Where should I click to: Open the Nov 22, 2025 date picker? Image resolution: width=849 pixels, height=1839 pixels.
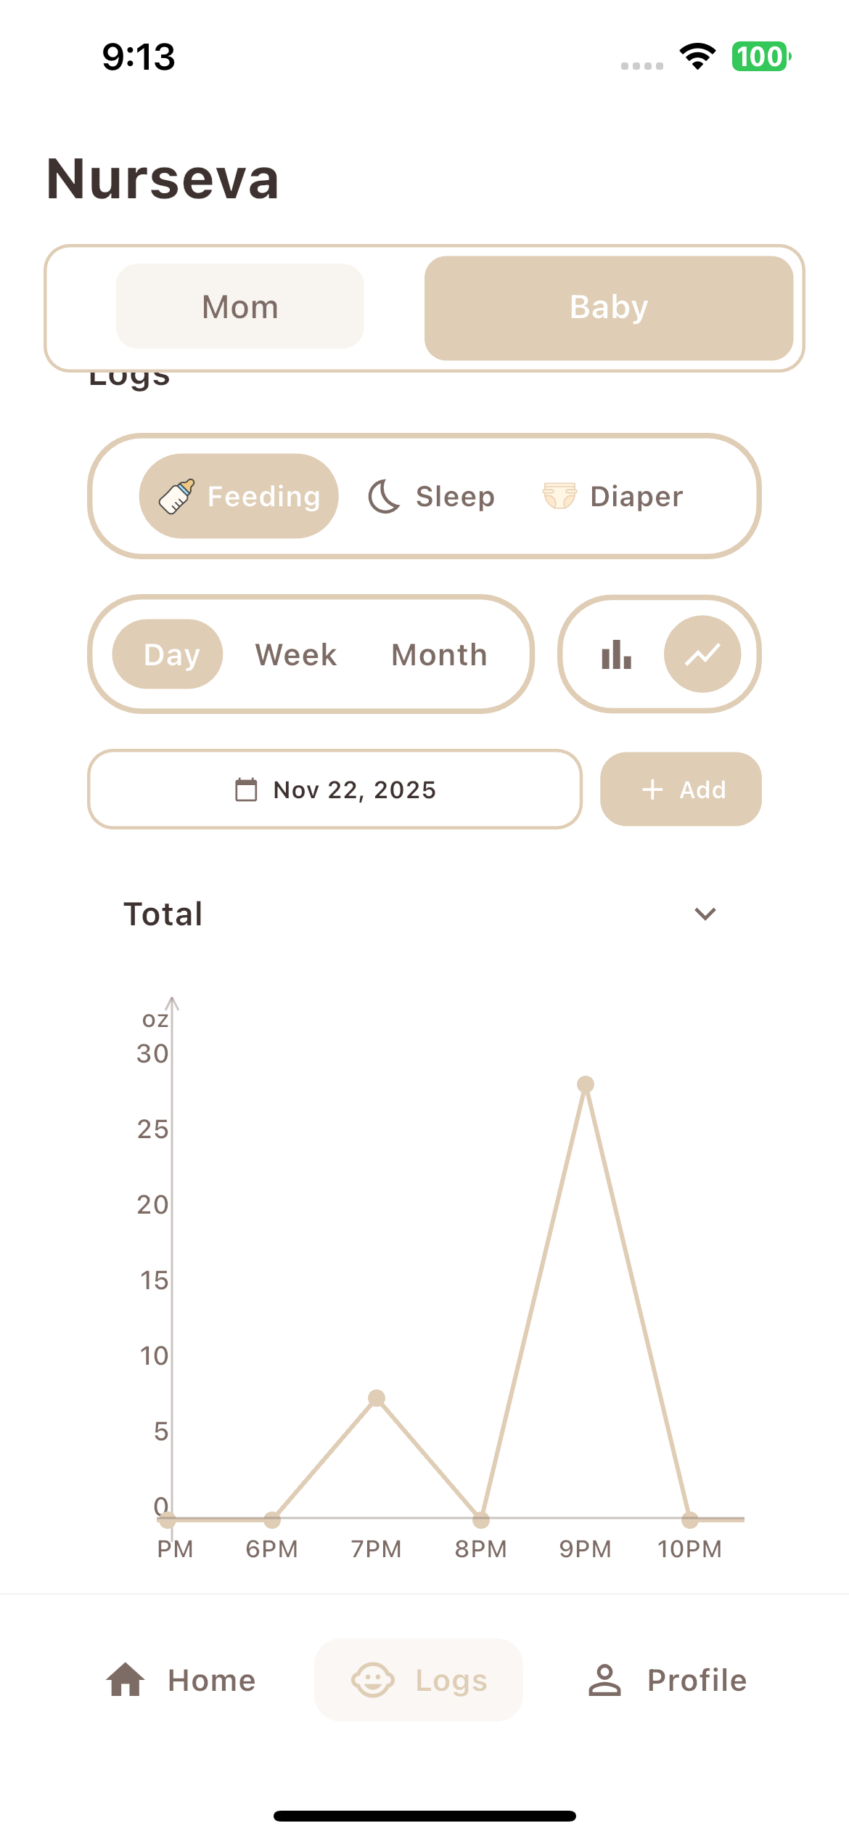tap(335, 789)
